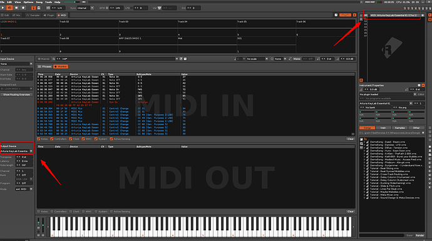The width and height of the screenshot is (432, 241).
Task: Click the keyboard icon next to Vel
Action: coord(159,8)
